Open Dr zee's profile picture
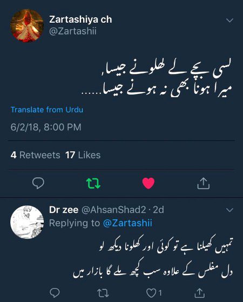243x302 pixels. click(27, 222)
